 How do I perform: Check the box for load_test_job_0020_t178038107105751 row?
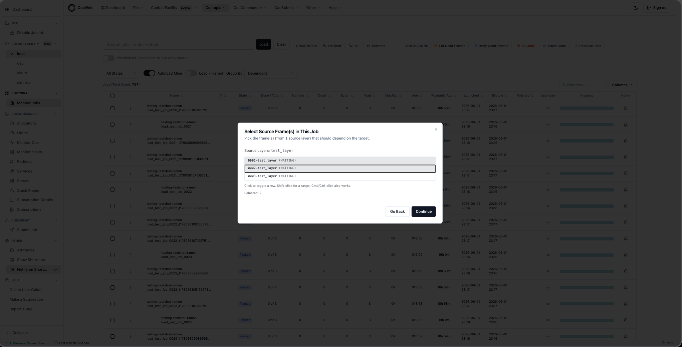point(112,108)
